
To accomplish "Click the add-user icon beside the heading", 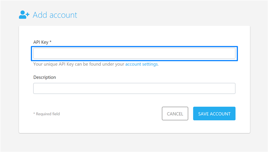I will (x=24, y=15).
